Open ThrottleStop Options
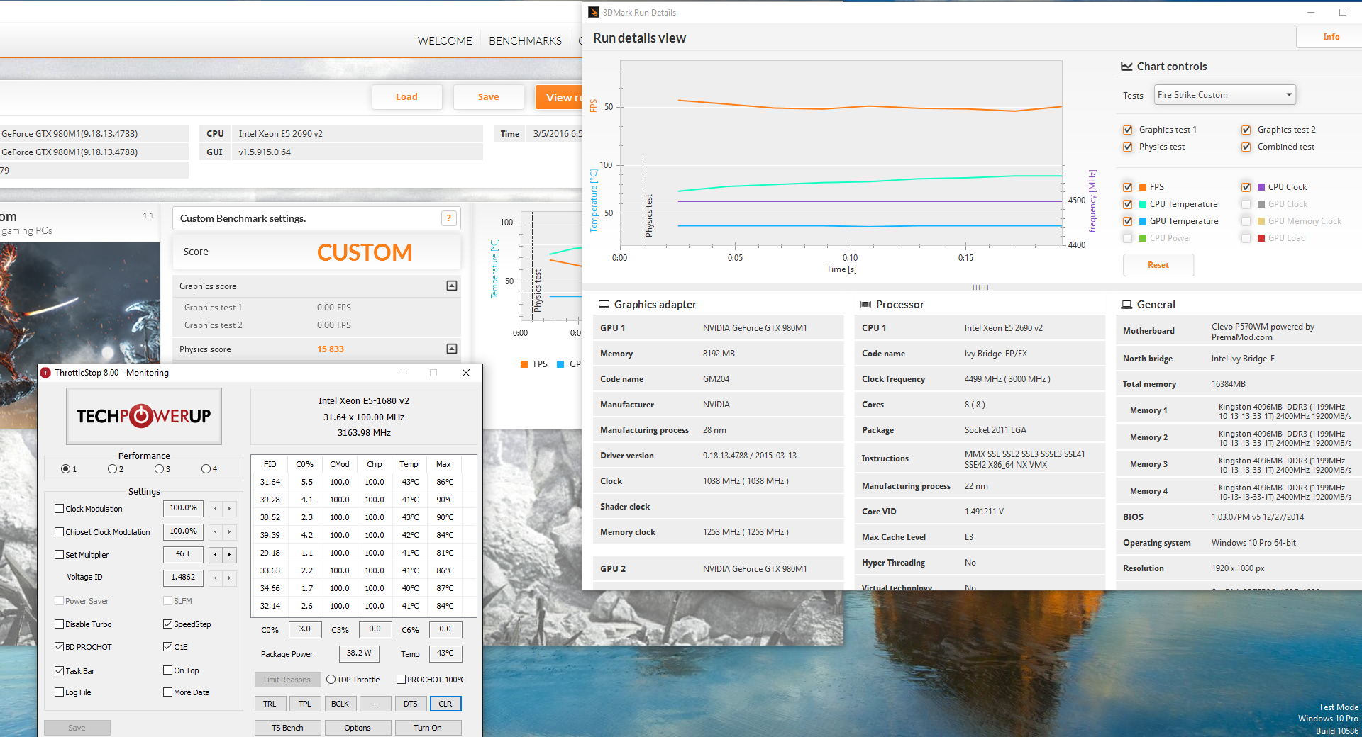The width and height of the screenshot is (1362, 737). click(x=358, y=728)
